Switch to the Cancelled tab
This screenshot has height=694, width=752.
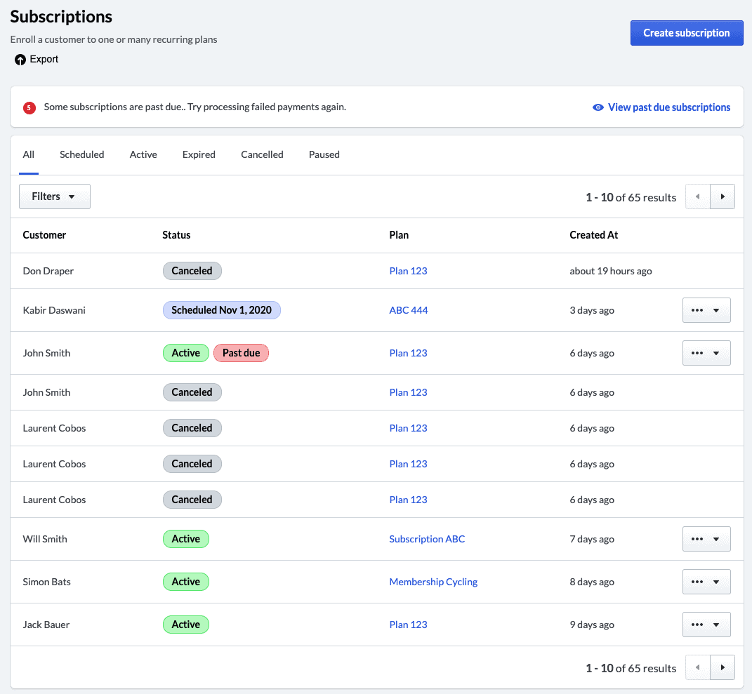click(x=262, y=154)
